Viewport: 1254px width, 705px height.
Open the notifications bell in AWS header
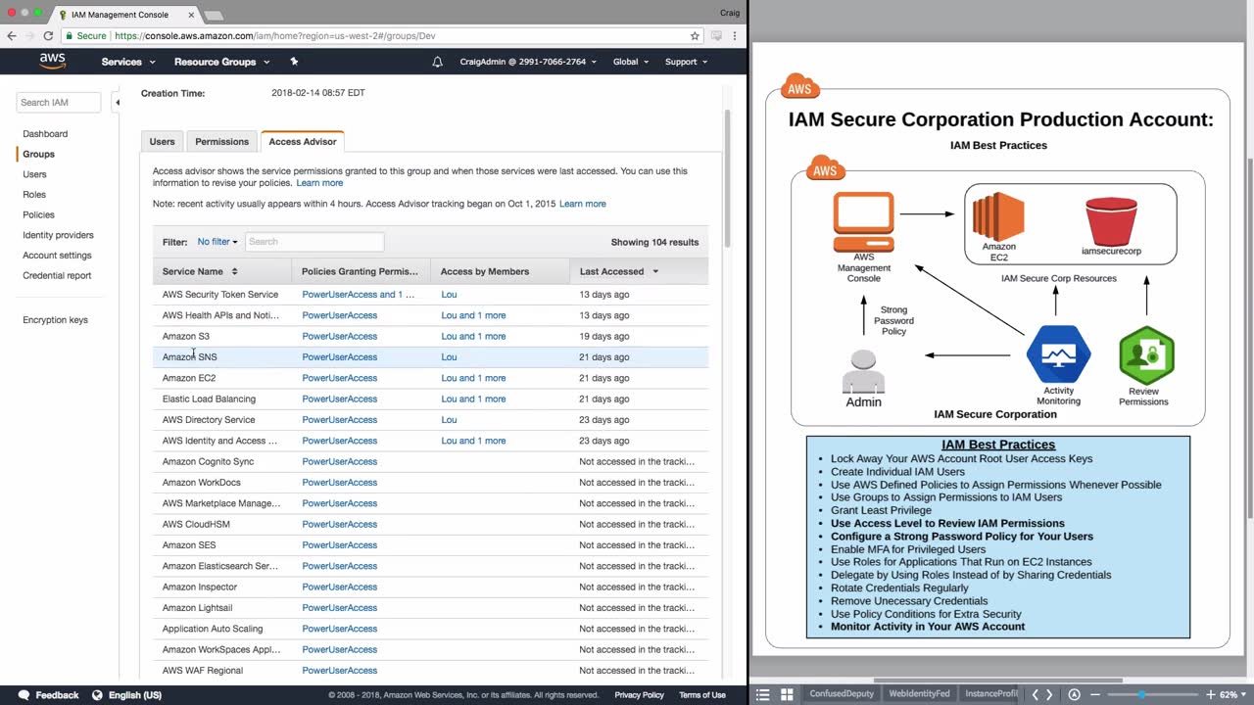(x=438, y=62)
